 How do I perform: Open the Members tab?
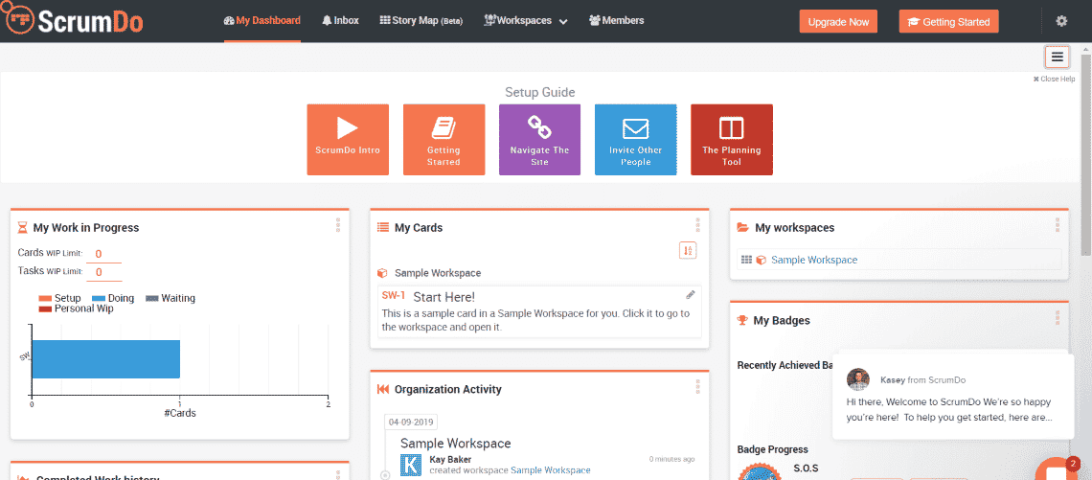click(616, 21)
